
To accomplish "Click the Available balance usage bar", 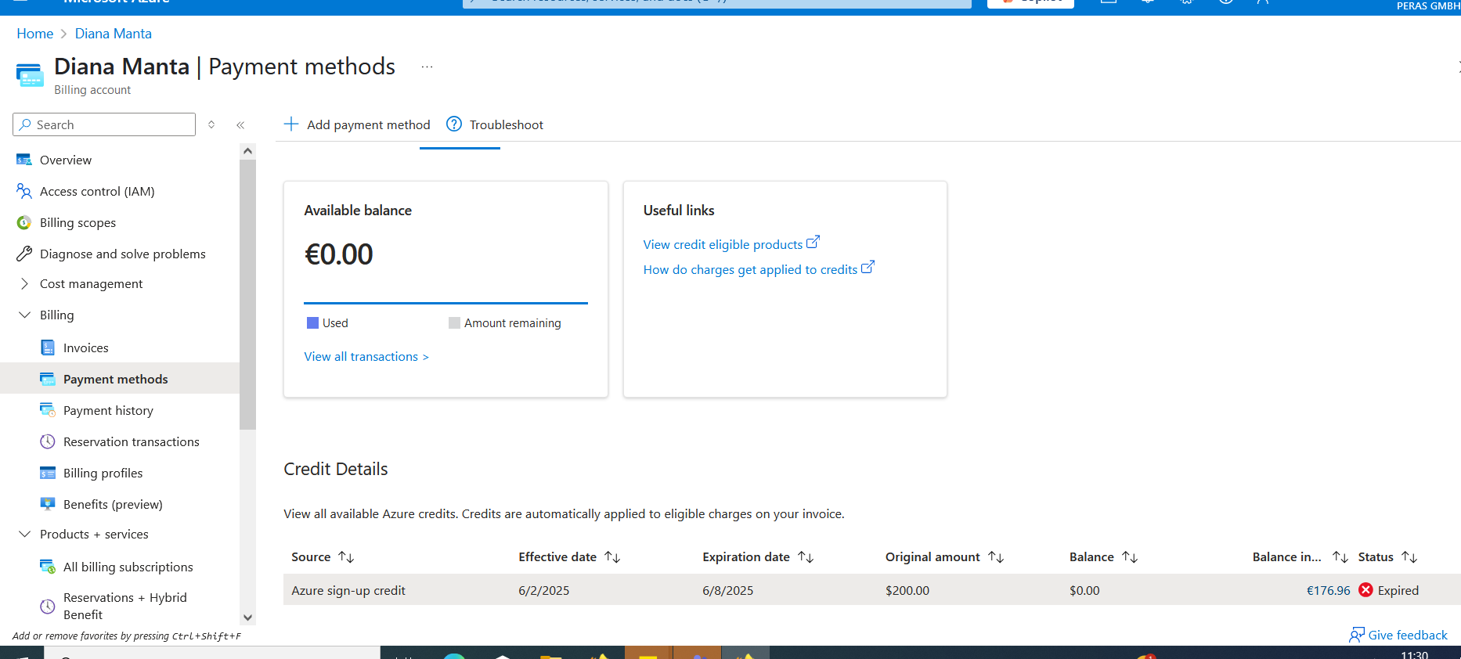I will (x=446, y=303).
